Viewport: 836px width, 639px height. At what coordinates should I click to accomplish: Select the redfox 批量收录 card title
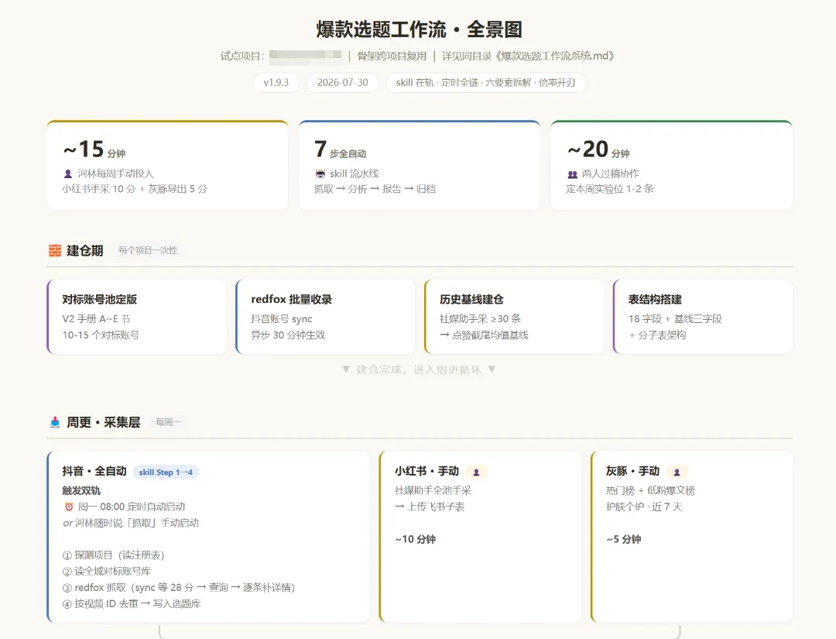[x=292, y=300]
